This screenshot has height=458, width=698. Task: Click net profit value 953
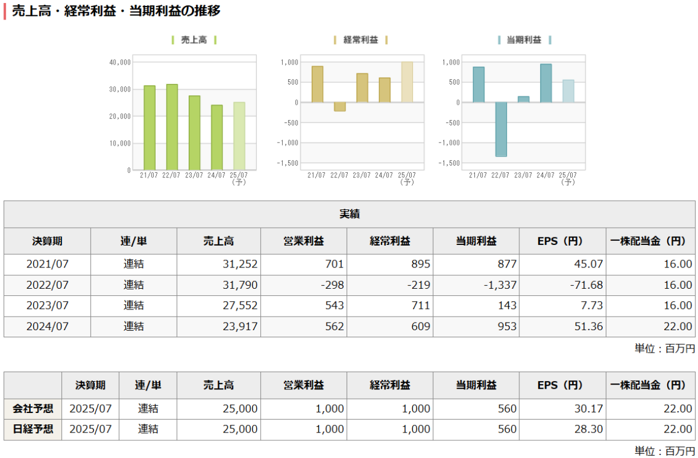point(507,326)
